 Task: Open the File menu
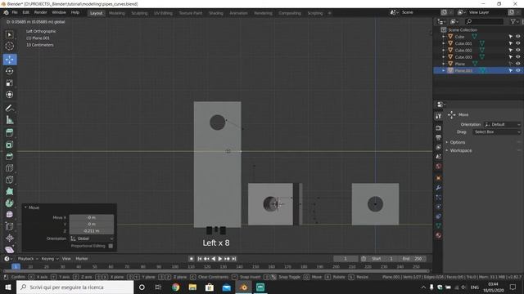15,12
